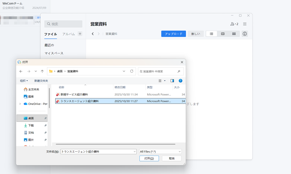The width and height of the screenshot is (291, 174).
Task: Open the members icon showing 2
Action: [x=234, y=24]
